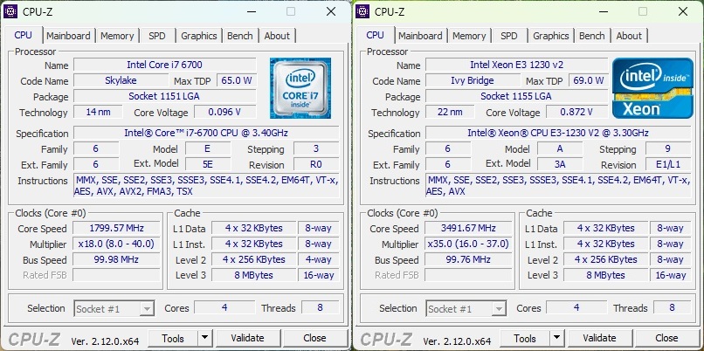Click ext. model value '5E'

pyautogui.click(x=208, y=164)
